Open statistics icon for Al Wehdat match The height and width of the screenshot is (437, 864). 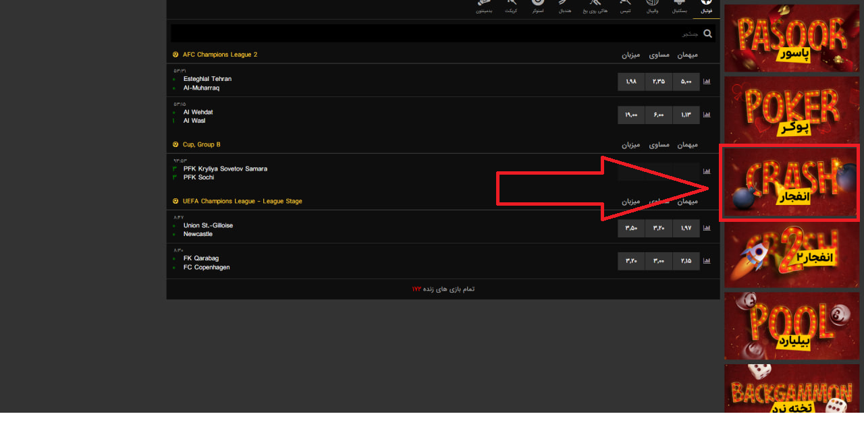pyautogui.click(x=707, y=115)
